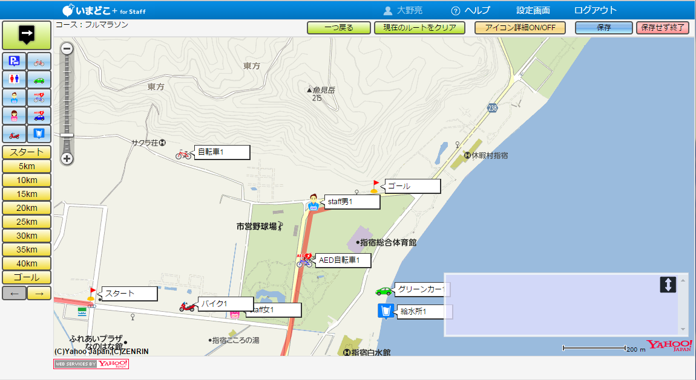The height and width of the screenshot is (380, 696).
Task: Click the 現在のルートをクリア button
Action: pos(419,28)
